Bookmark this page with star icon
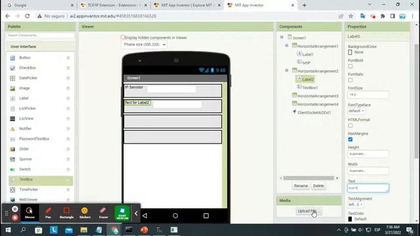 click(350, 16)
